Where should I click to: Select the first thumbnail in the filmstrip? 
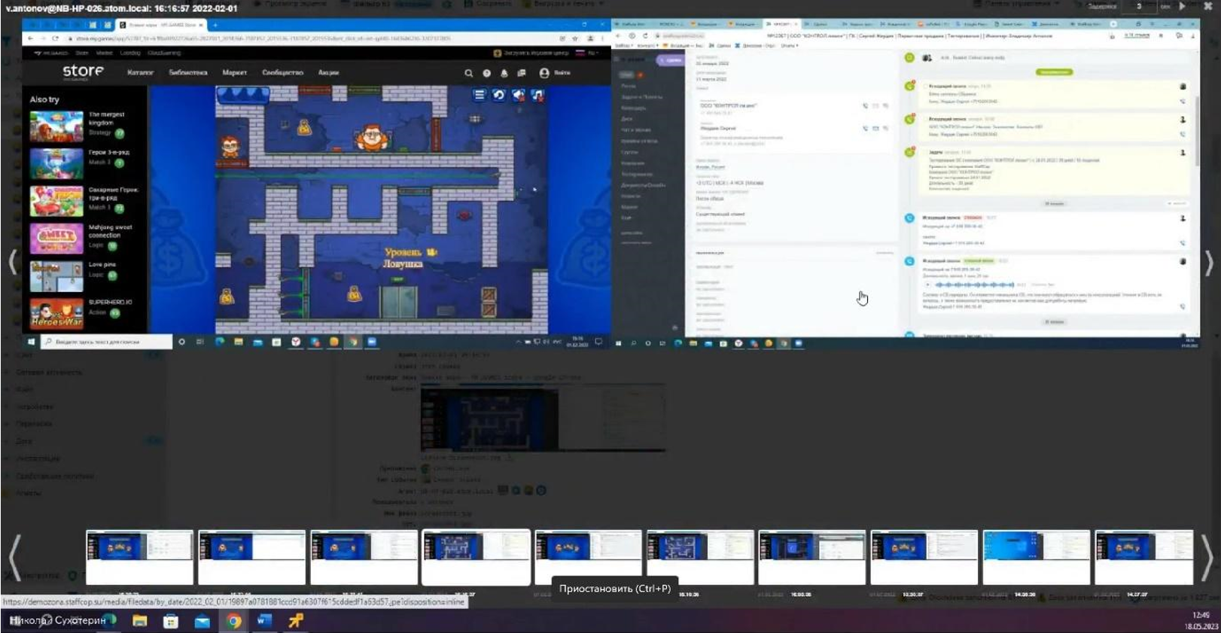point(139,557)
